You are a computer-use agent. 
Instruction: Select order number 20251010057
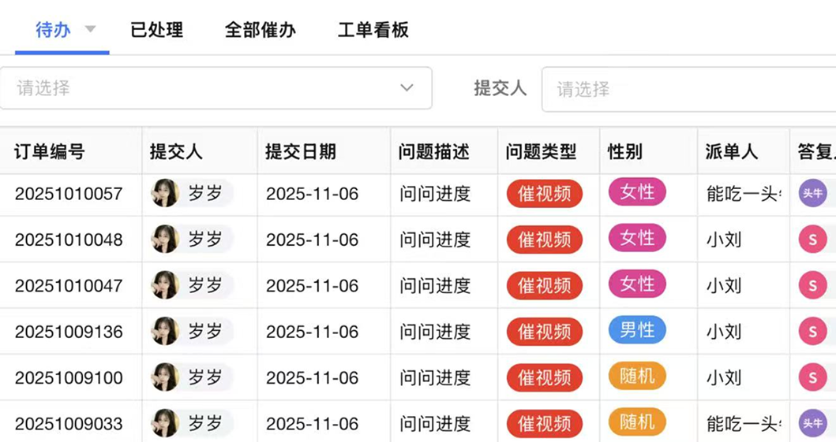coord(69,194)
